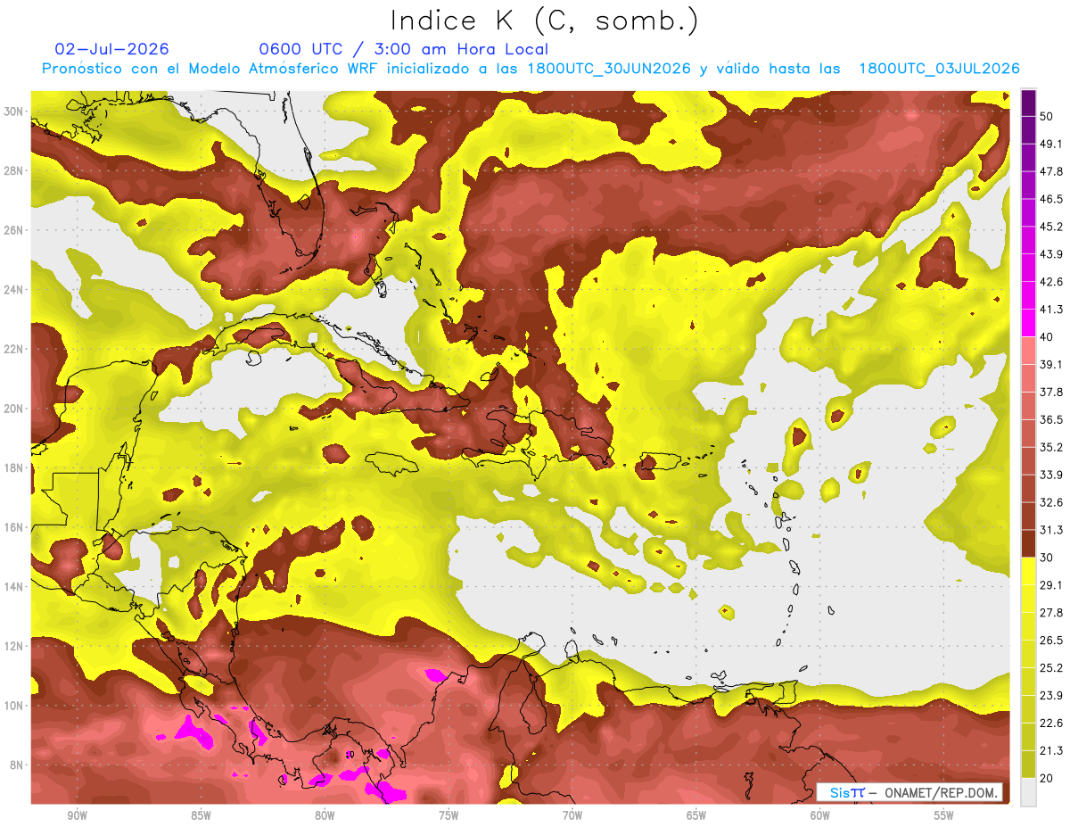
Task: Click the colorbar value "25.2"
Action: coord(1052,668)
